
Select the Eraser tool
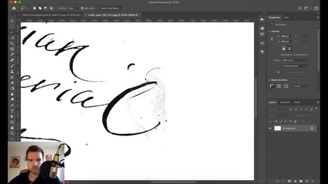click(12, 83)
